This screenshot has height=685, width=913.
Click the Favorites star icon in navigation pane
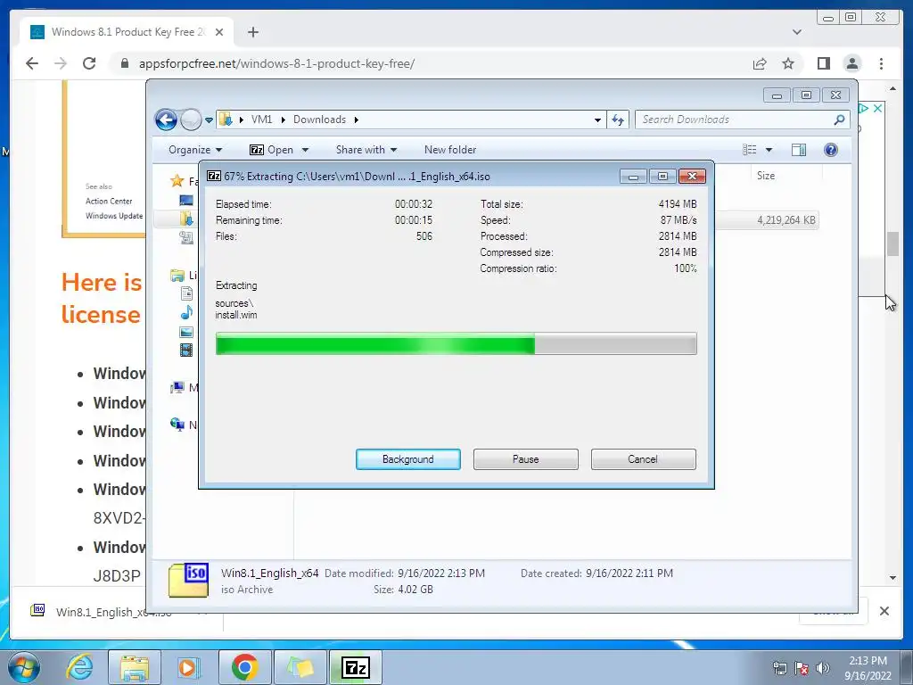177,181
